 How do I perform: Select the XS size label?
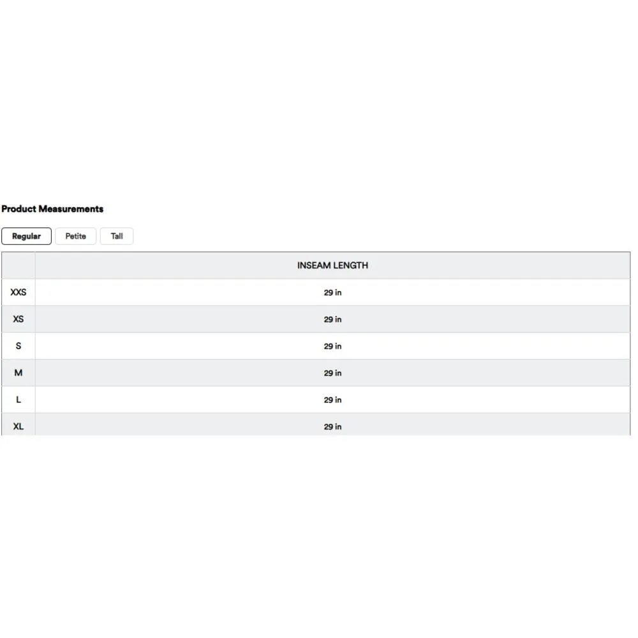click(18, 319)
